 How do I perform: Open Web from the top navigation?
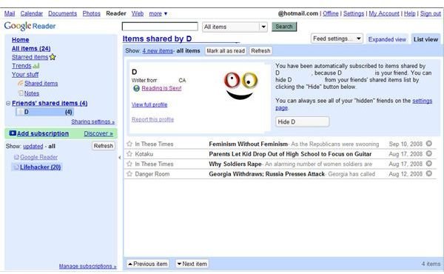(x=138, y=13)
